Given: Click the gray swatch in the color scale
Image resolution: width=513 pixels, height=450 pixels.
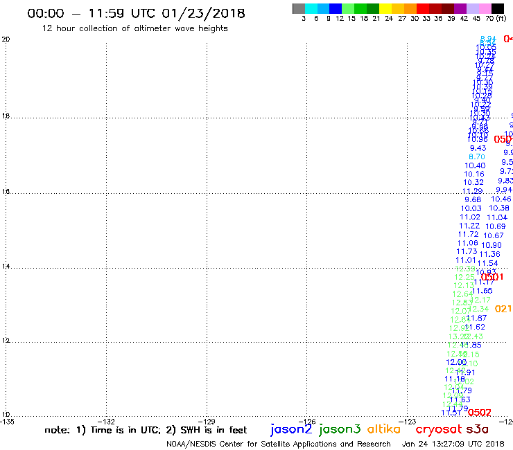Looking at the screenshot, I should click(x=299, y=8).
